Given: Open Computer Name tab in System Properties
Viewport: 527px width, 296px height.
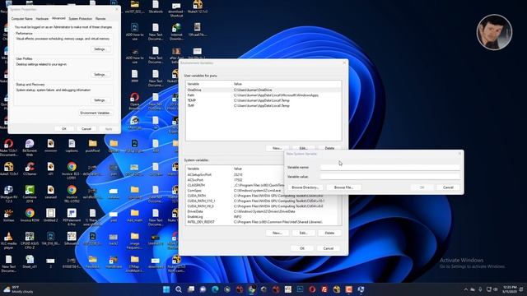Looking at the screenshot, I should (22, 19).
